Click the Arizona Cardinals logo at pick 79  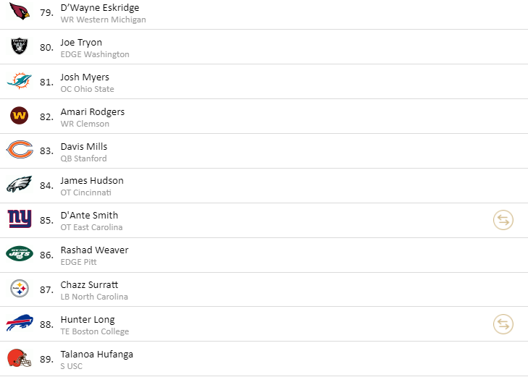[20, 11]
